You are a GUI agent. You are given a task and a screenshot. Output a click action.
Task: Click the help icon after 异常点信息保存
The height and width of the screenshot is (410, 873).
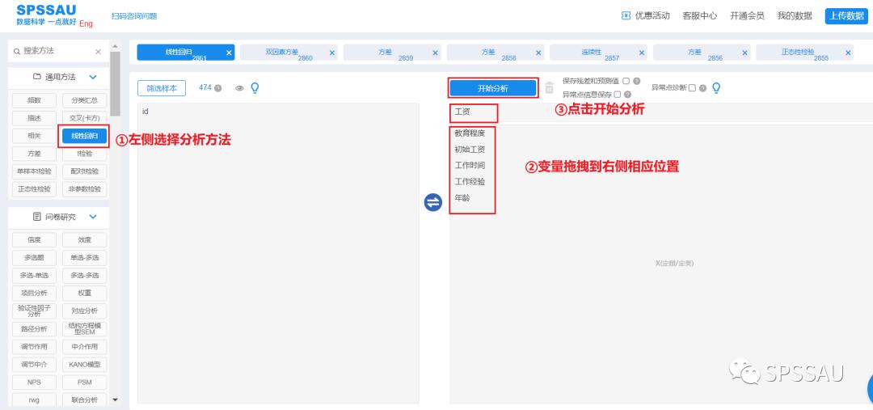627,94
